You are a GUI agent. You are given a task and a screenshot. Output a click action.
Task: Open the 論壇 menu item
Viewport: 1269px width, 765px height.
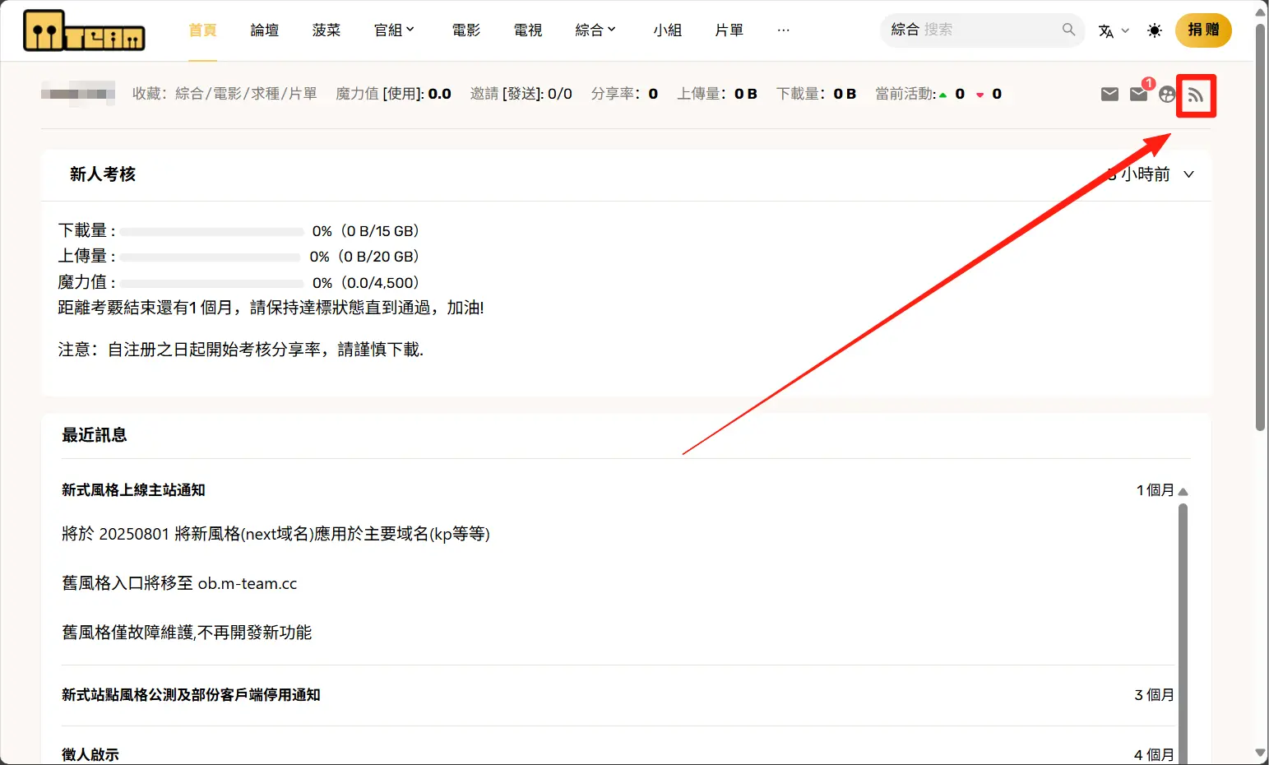[264, 30]
